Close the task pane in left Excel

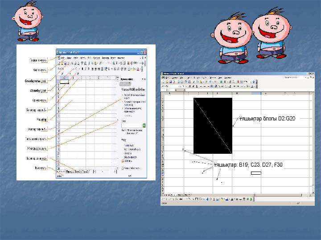coord(145,79)
